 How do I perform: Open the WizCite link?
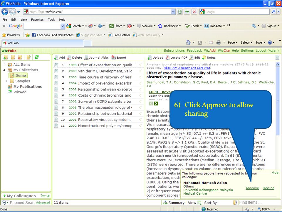(224, 50)
